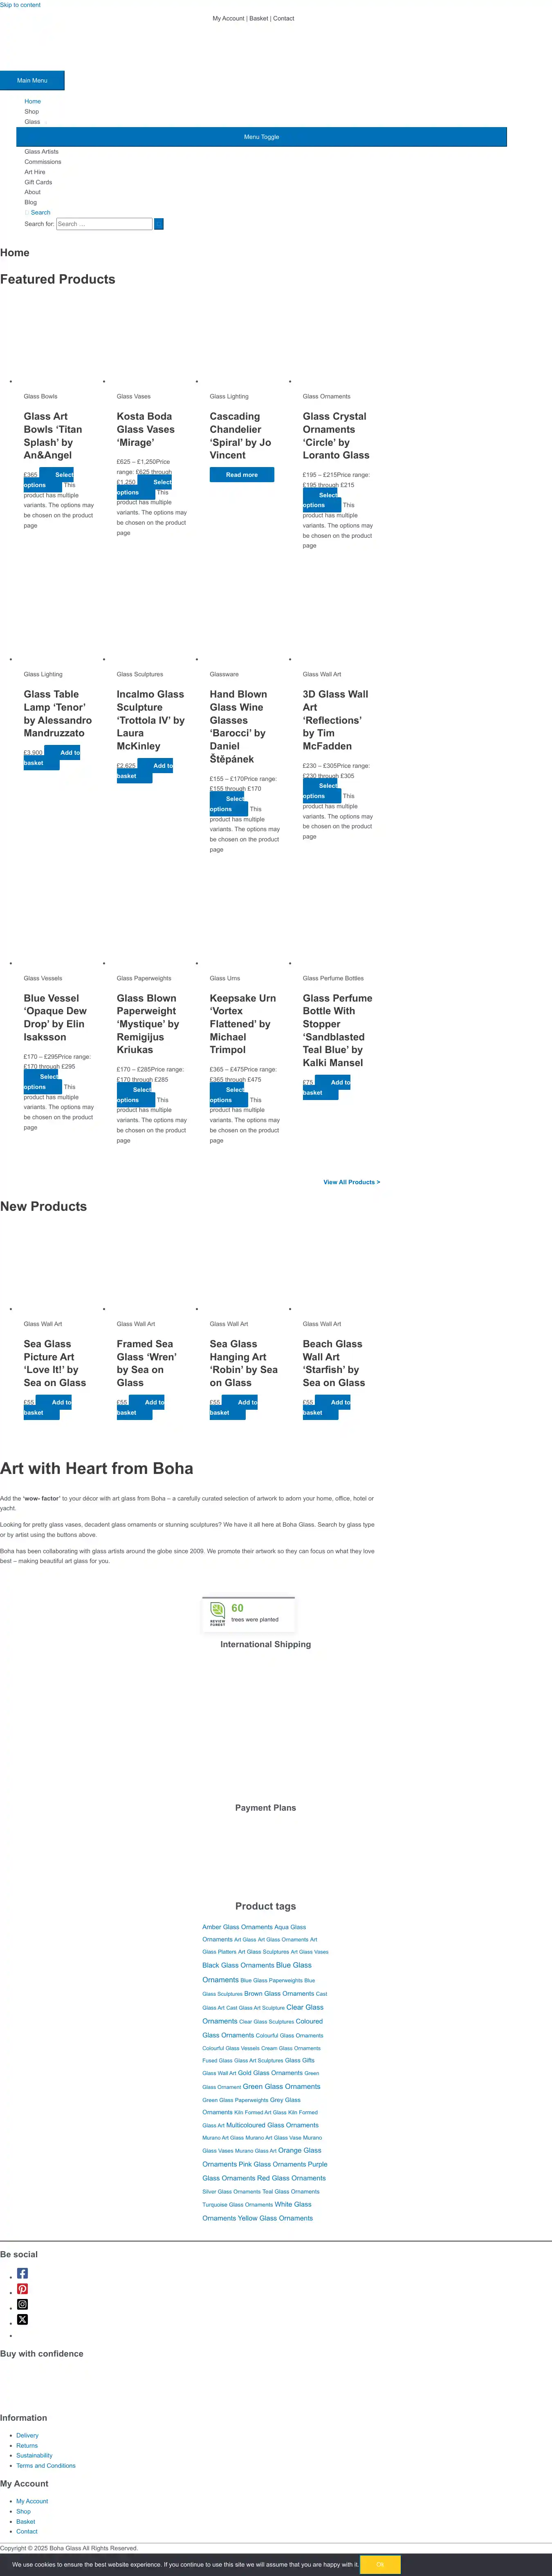
Task: Click the blue search submit button
Action: (x=158, y=224)
